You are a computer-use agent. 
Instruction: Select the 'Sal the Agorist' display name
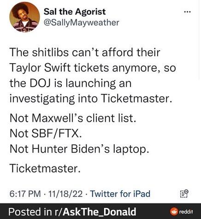point(75,12)
